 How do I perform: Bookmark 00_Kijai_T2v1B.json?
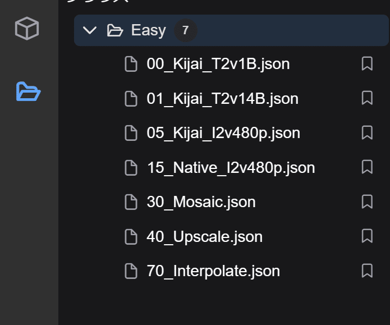click(x=367, y=64)
